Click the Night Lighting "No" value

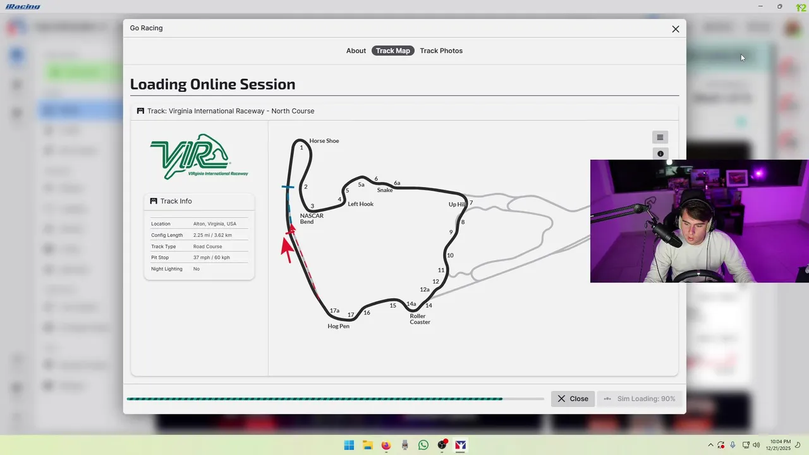[197, 269]
